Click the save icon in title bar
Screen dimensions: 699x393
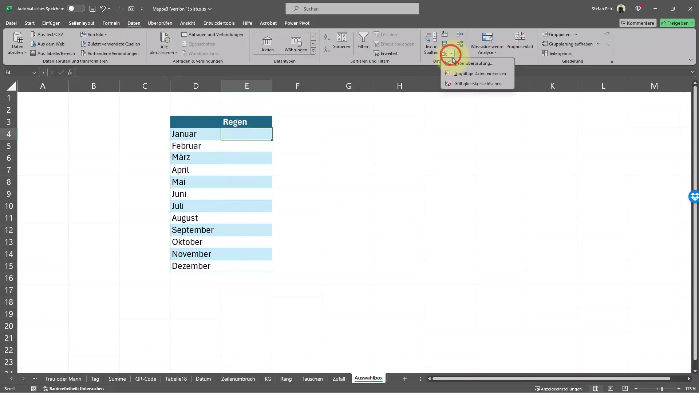click(92, 8)
